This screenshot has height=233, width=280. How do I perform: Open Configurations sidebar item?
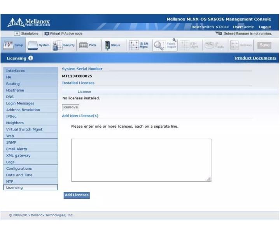(x=31, y=169)
